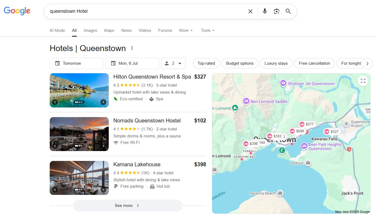Open Google Lens image search icon
This screenshot has width=377, height=216.
pyautogui.click(x=277, y=11)
